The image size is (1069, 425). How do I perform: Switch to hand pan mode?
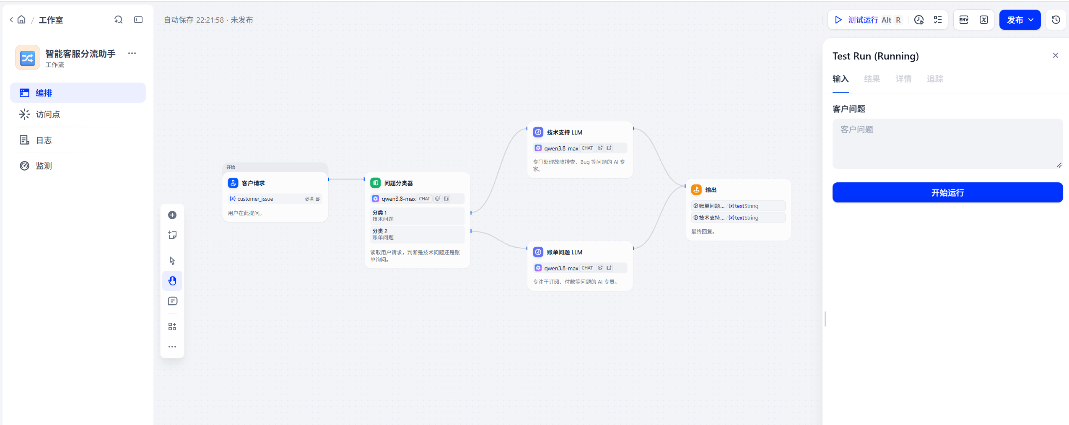click(x=172, y=281)
